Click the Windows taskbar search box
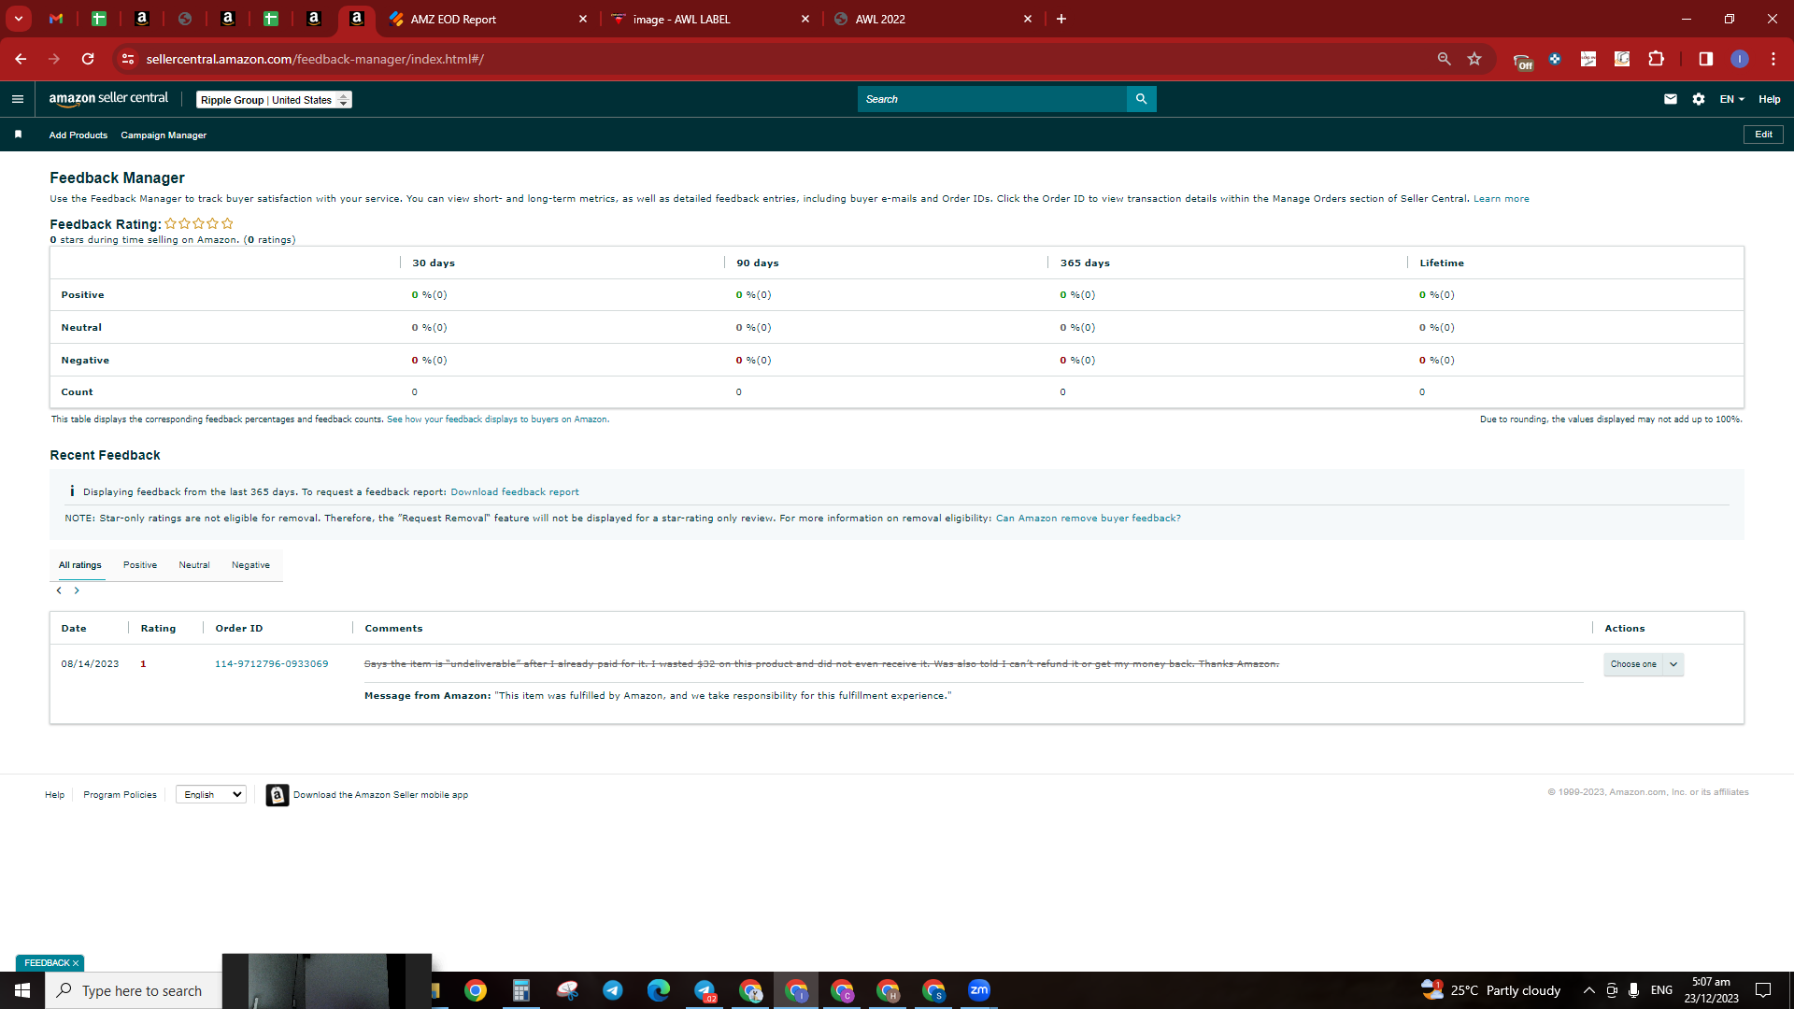Image resolution: width=1794 pixels, height=1009 pixels. [x=134, y=990]
